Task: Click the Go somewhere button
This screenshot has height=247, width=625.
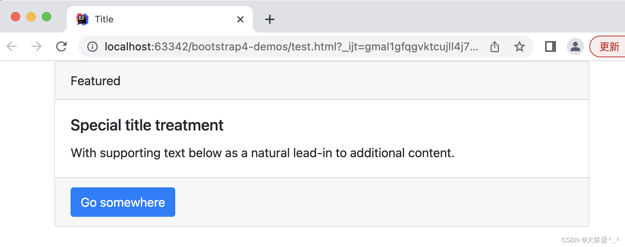Action: coord(123,202)
